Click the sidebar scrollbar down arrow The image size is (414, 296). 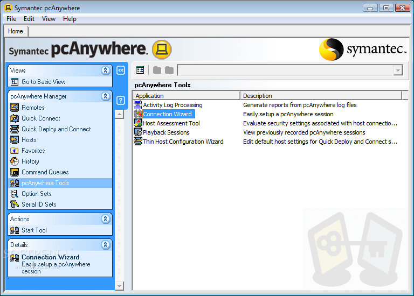(x=119, y=286)
